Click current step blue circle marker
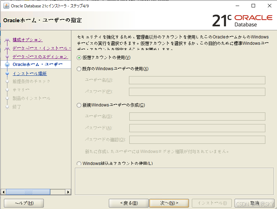277x209 pixels. 7,64
